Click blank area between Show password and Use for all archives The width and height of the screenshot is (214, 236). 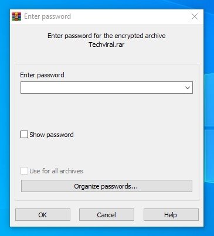[107, 152]
